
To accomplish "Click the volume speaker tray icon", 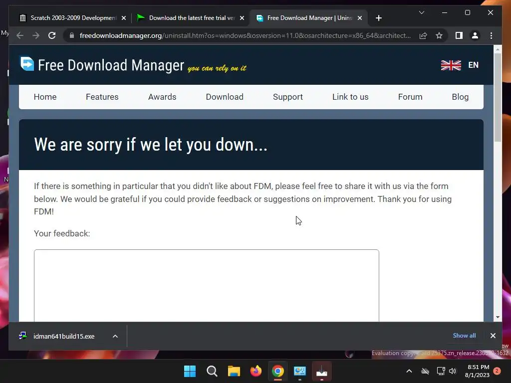I will (x=453, y=371).
